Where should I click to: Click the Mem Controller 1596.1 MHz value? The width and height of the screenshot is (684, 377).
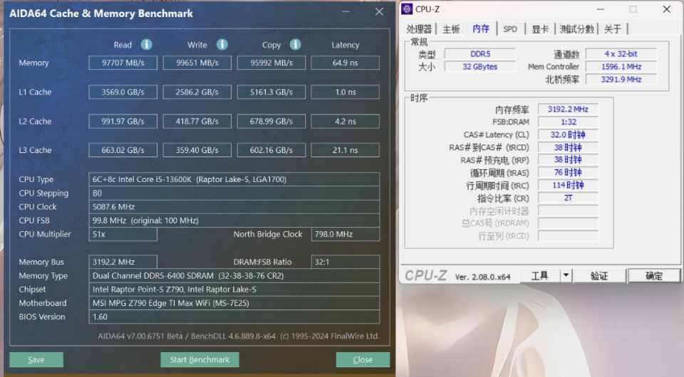[621, 67]
